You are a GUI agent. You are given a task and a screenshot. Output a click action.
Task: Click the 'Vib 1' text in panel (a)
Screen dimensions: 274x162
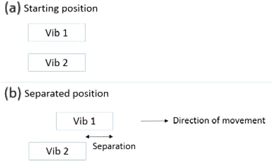(56, 32)
